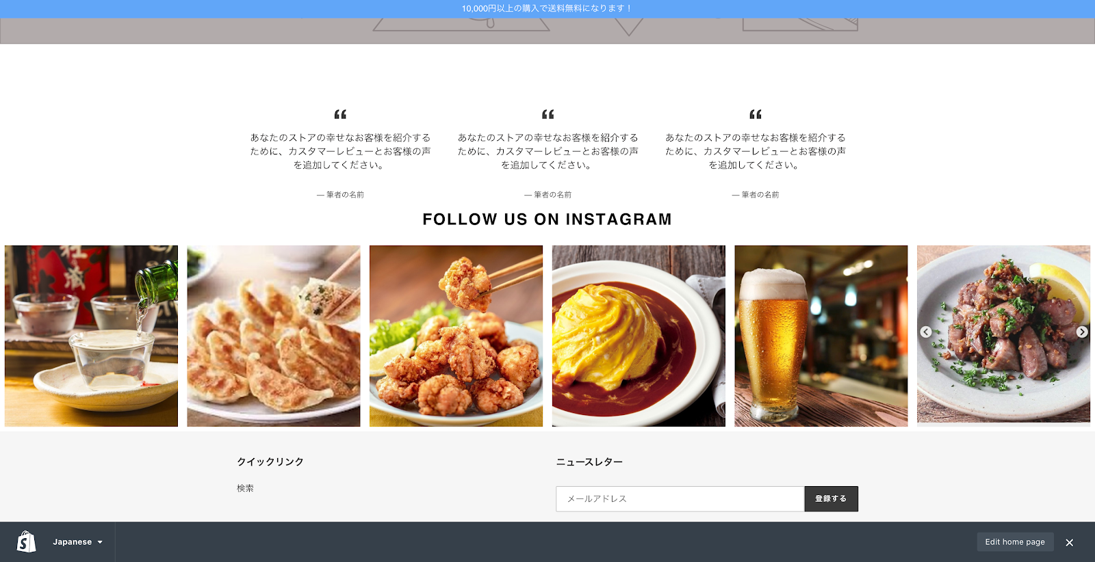Open the Japanese language dropdown
This screenshot has height=562, width=1095.
pos(77,542)
